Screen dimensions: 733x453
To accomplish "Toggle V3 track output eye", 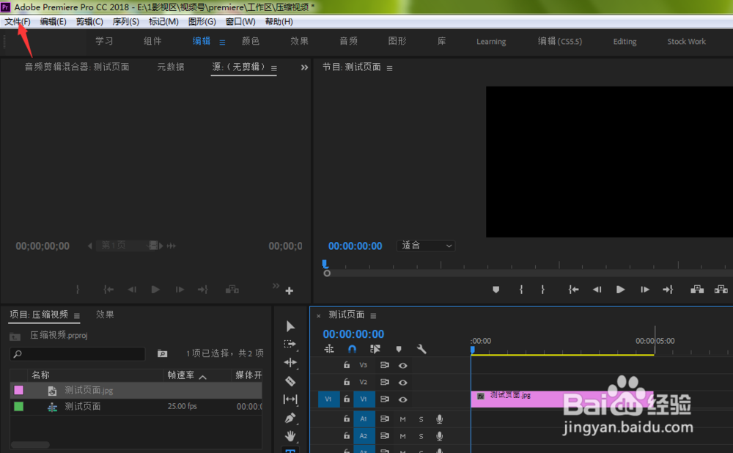I will coord(402,366).
